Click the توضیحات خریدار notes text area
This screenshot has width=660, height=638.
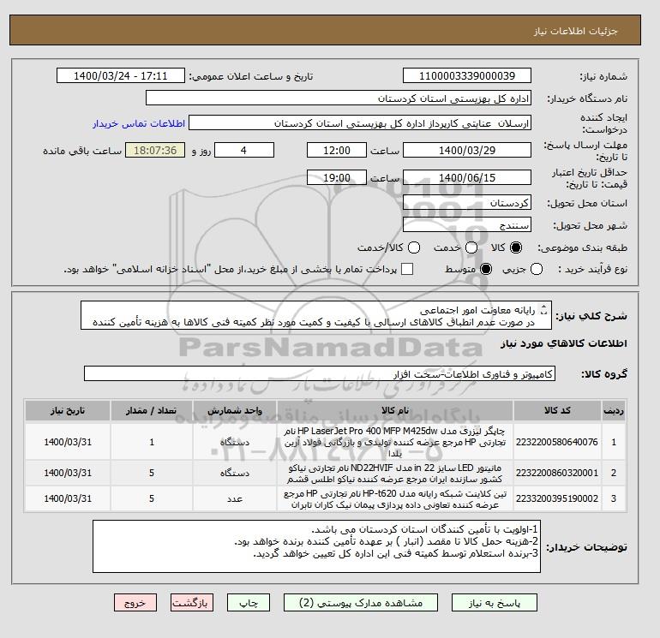(x=316, y=546)
